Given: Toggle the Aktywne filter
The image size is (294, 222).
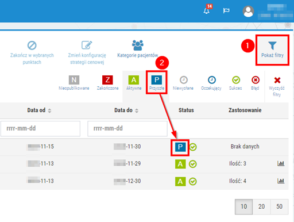Looking at the screenshot, I should point(134,83).
